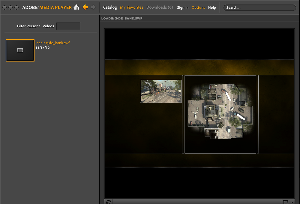This screenshot has width=300, height=204.
Task: Switch to My Favorites
Action: (x=132, y=7)
